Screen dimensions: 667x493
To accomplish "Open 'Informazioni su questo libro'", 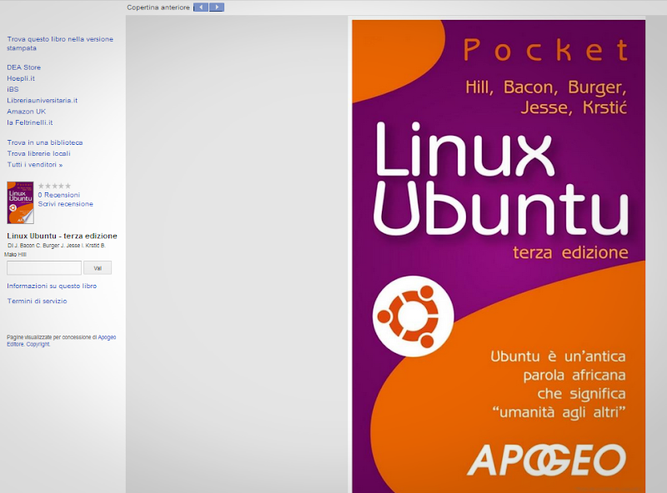I will tap(52, 286).
